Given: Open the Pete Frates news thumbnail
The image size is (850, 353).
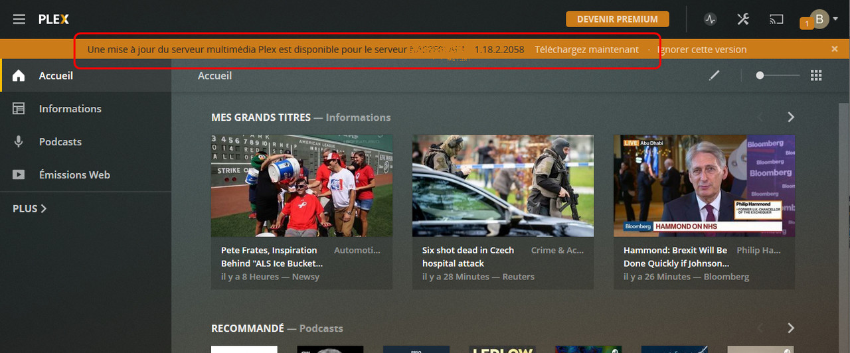Looking at the screenshot, I should point(301,186).
